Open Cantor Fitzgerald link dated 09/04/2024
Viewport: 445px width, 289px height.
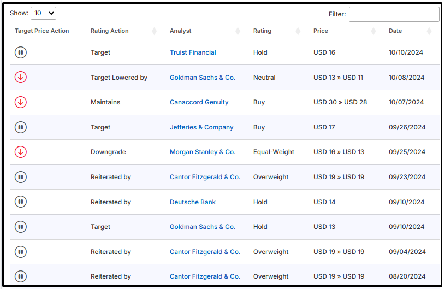(x=205, y=252)
